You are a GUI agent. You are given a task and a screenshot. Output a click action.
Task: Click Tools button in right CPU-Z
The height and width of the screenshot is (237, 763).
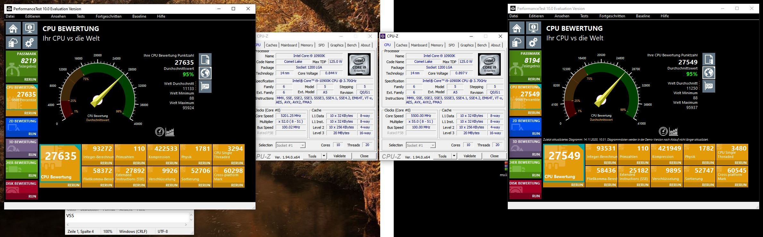[x=442, y=156]
